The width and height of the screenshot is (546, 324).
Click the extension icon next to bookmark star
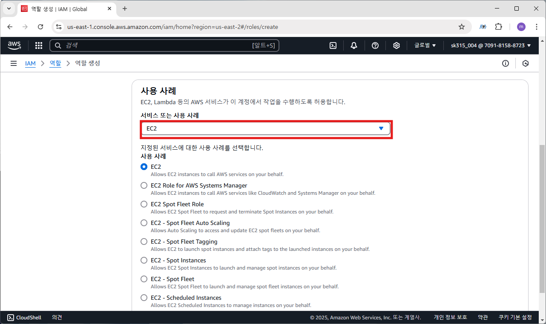tap(483, 27)
